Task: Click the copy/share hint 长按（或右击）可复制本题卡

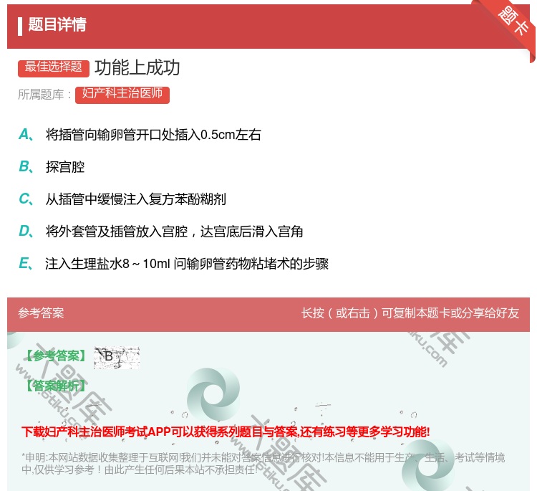Action: pos(410,313)
